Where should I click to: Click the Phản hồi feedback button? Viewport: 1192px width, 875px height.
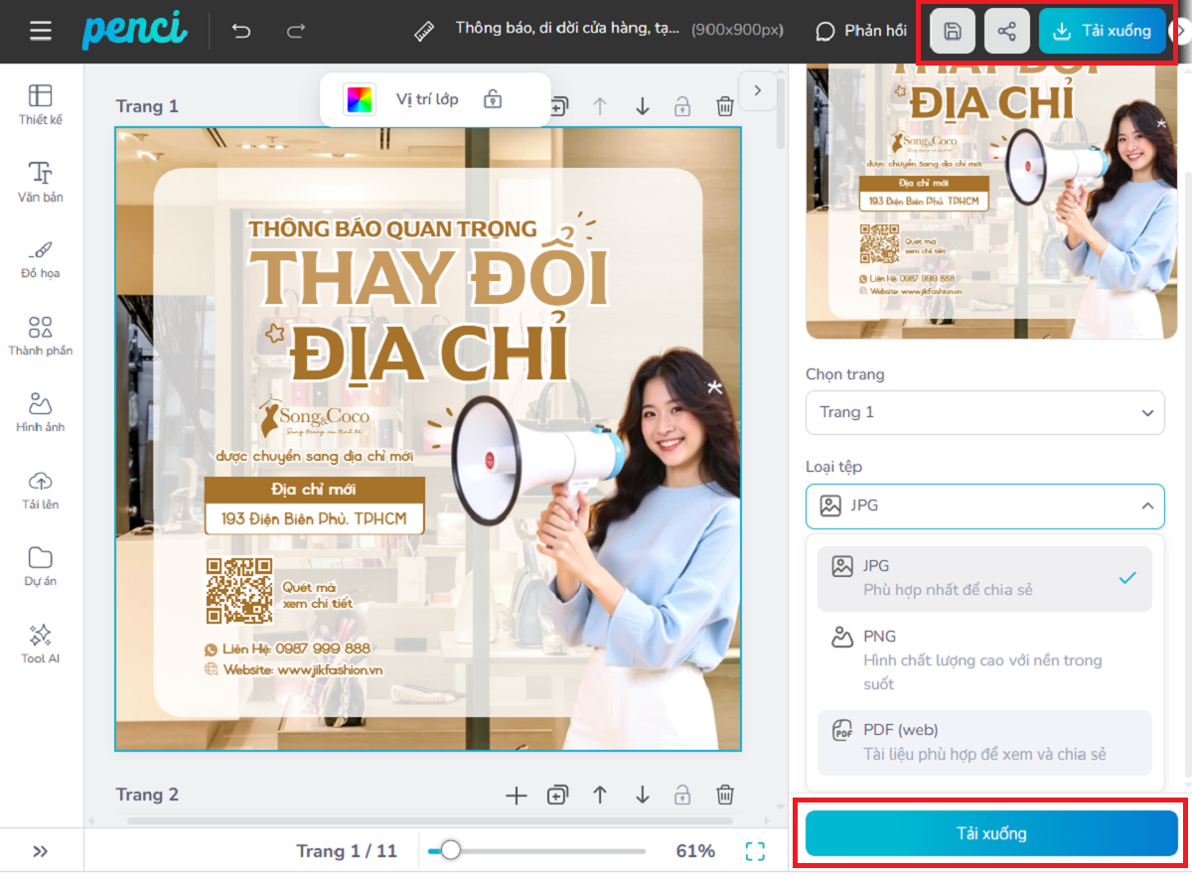(861, 31)
